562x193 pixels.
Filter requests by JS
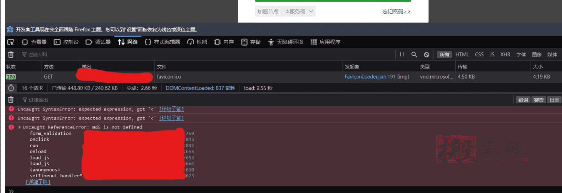(492, 54)
